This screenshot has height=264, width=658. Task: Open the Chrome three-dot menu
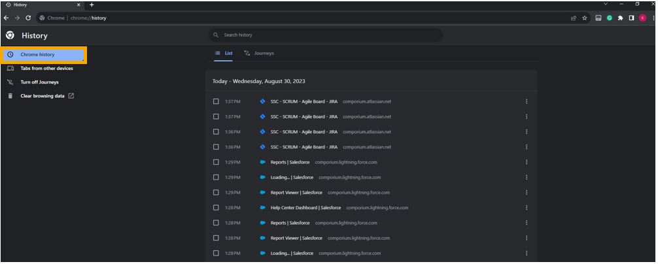tap(654, 18)
